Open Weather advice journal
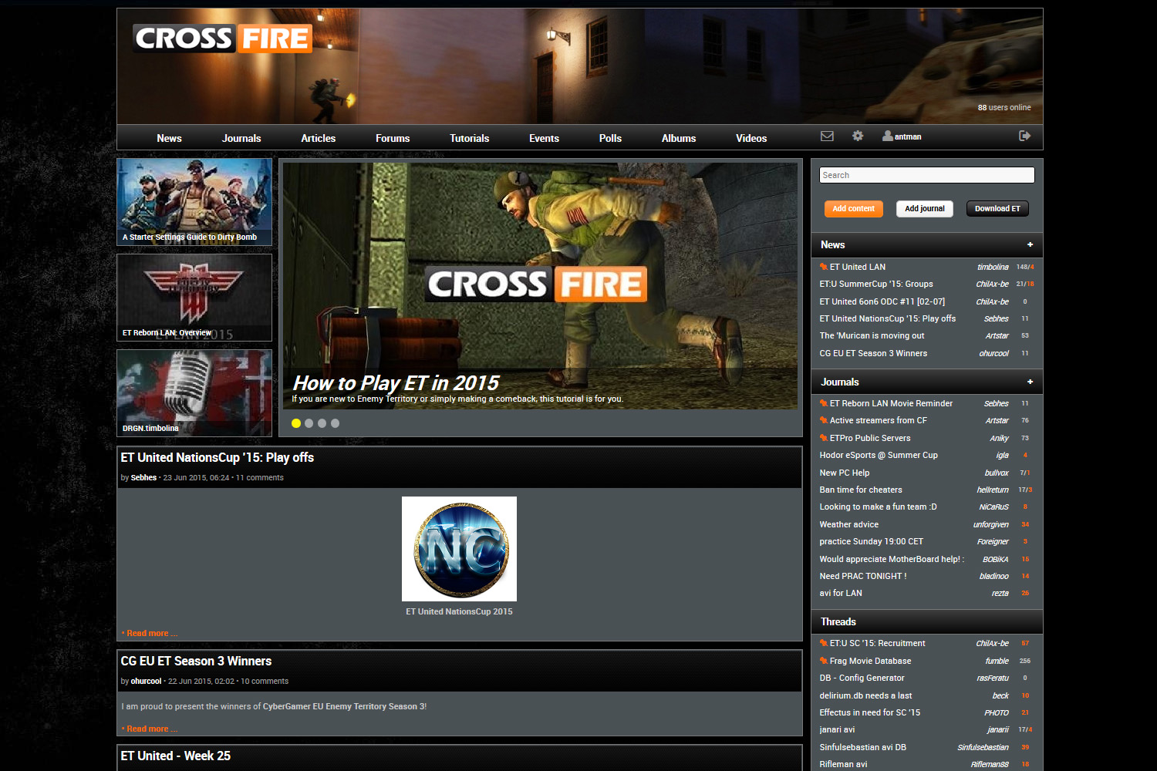This screenshot has width=1157, height=771. [x=848, y=524]
